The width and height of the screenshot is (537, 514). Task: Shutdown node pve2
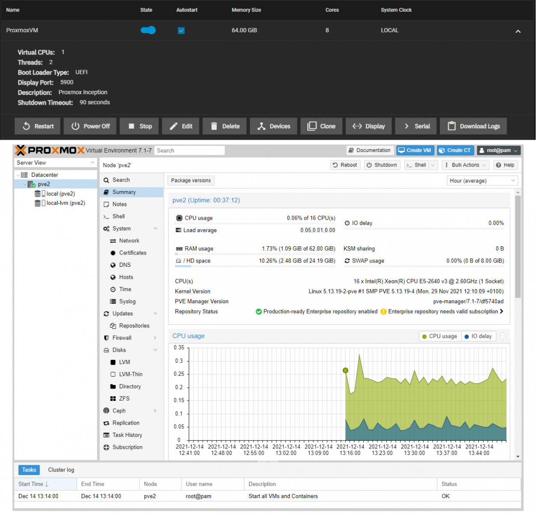382,165
